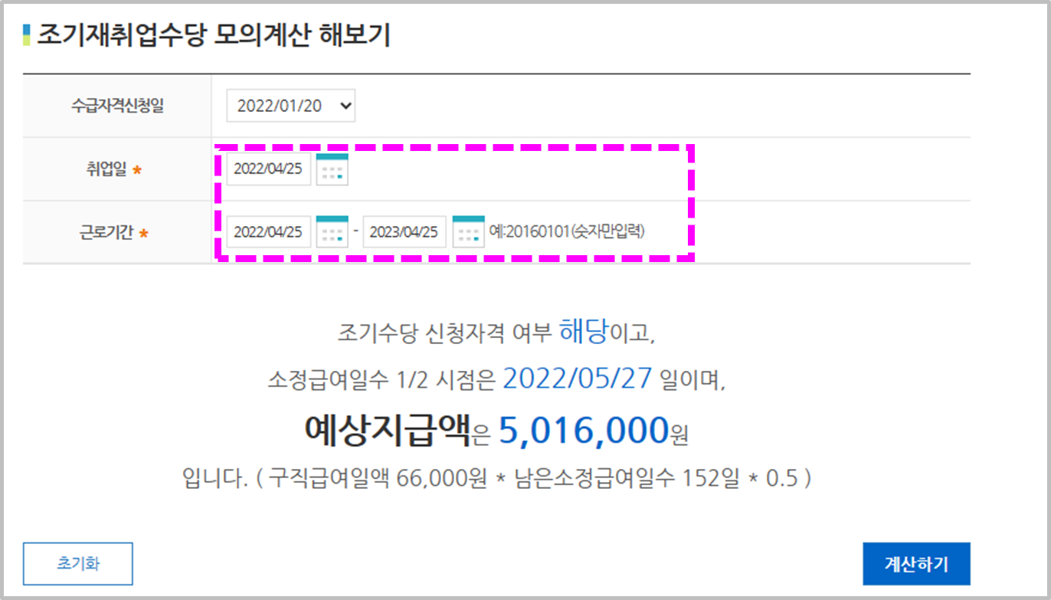Screen dimensions: 1051x600
Task: Click the blue square icon before the heading
Action: [26, 28]
